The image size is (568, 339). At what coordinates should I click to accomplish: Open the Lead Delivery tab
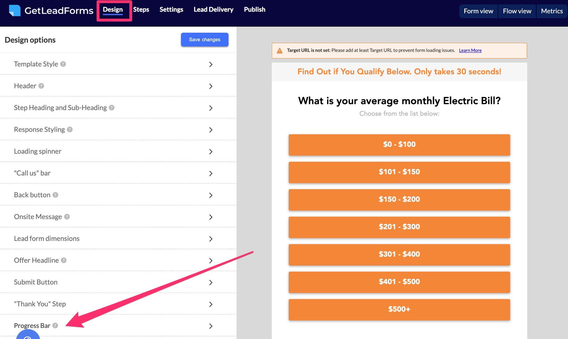tap(213, 9)
